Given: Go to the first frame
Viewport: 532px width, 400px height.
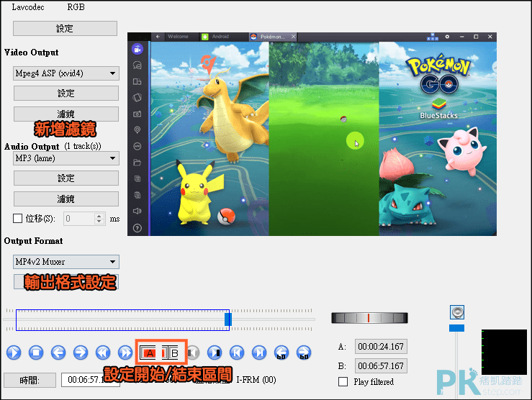Looking at the screenshot, I should point(237,353).
